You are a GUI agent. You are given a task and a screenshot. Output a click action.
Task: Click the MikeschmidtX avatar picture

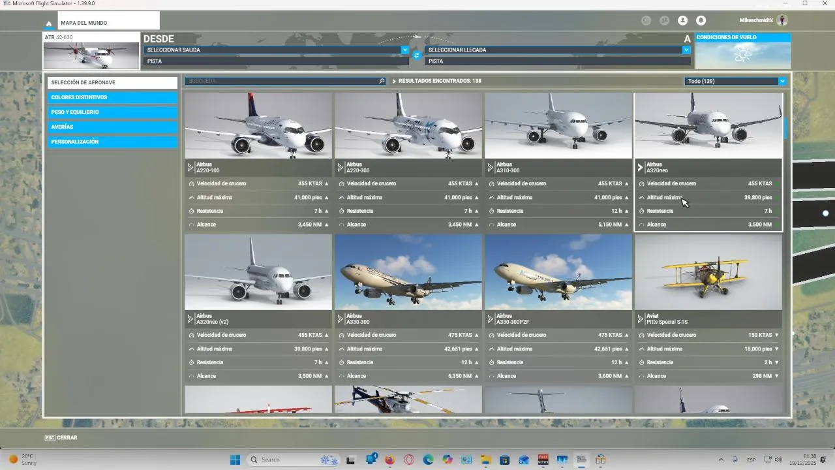(x=782, y=20)
